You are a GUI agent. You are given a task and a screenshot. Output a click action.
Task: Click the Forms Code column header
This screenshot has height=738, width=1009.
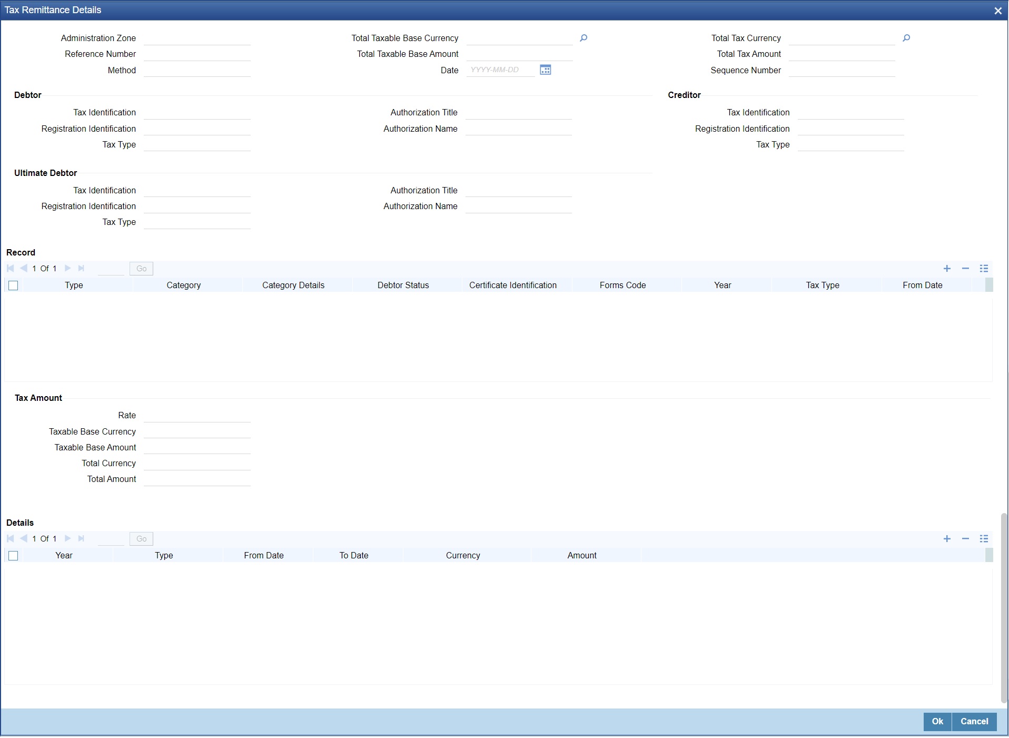pos(622,285)
